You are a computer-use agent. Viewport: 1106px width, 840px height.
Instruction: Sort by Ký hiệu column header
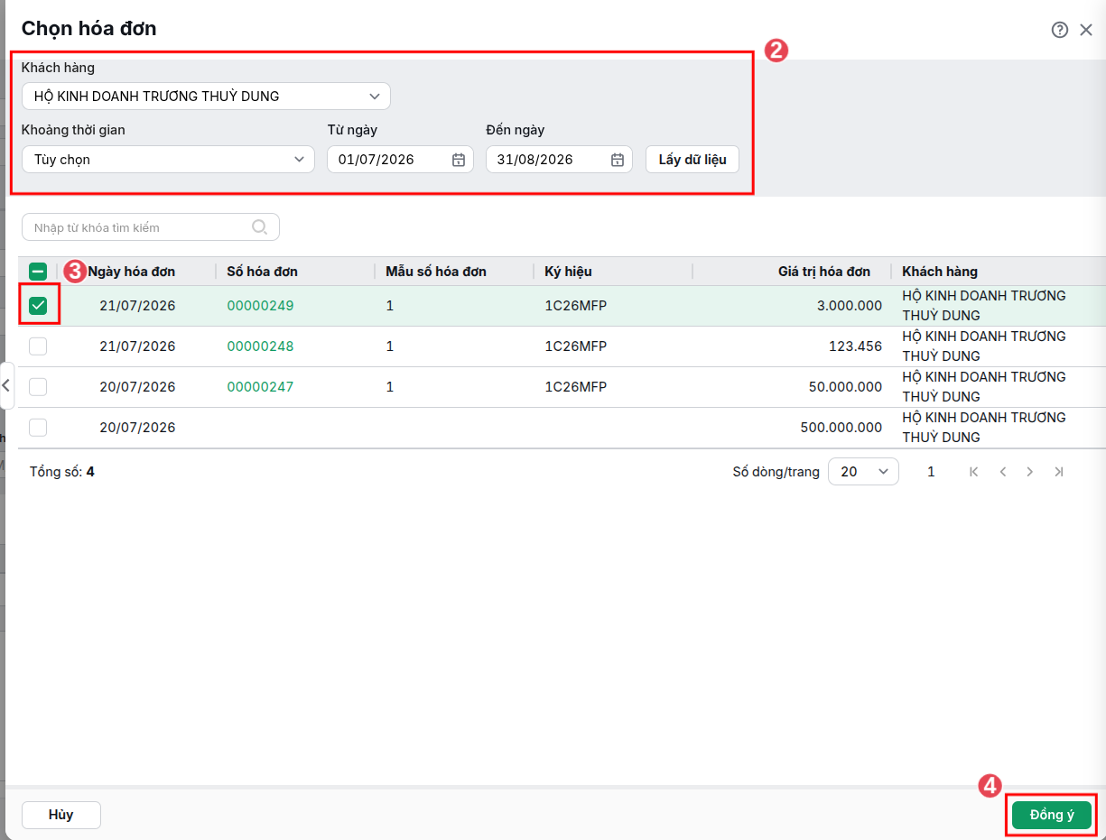[x=568, y=272]
